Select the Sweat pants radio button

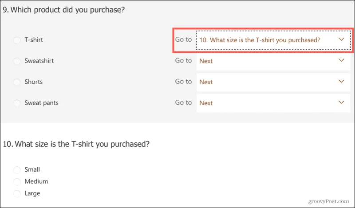click(17, 103)
